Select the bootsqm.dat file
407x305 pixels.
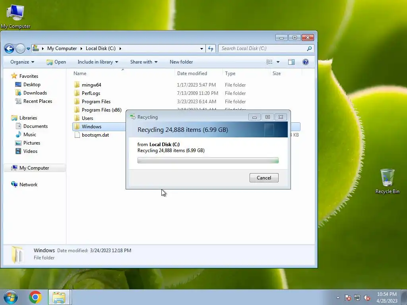(x=95, y=135)
